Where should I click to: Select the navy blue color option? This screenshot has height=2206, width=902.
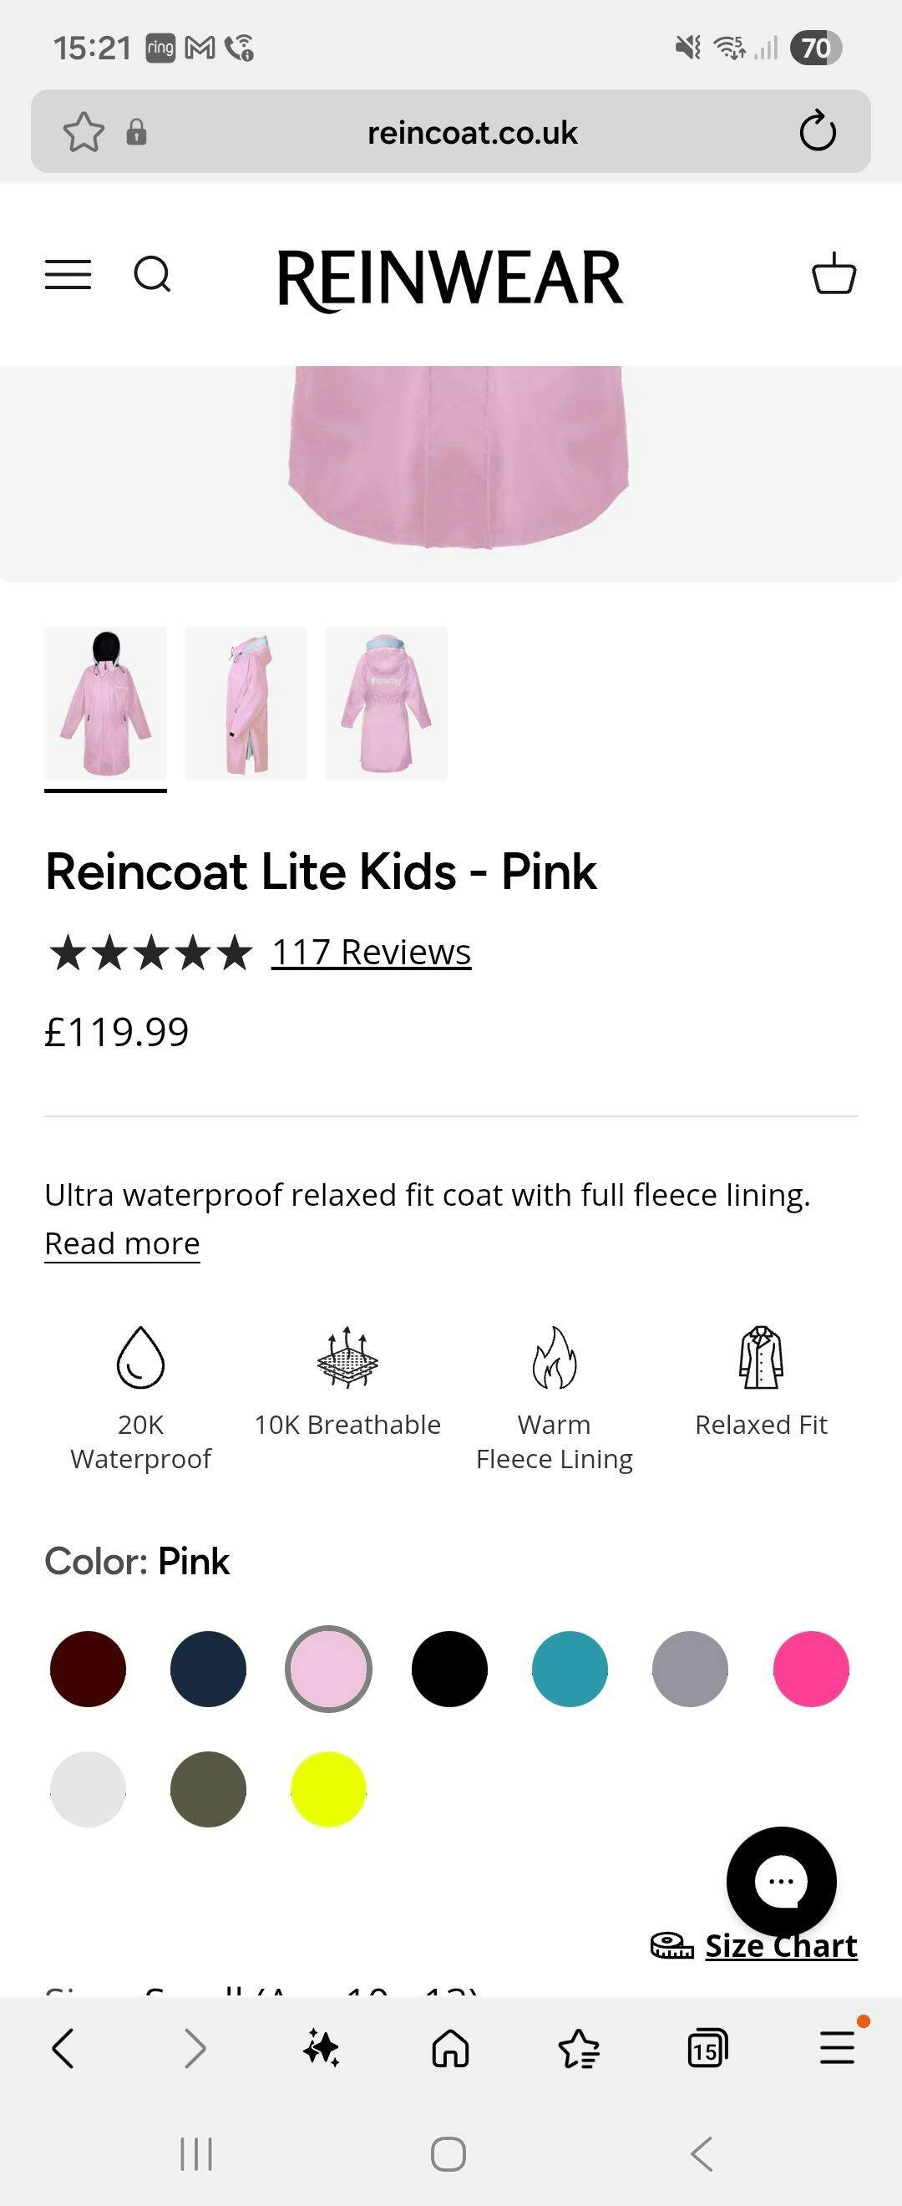click(208, 1669)
